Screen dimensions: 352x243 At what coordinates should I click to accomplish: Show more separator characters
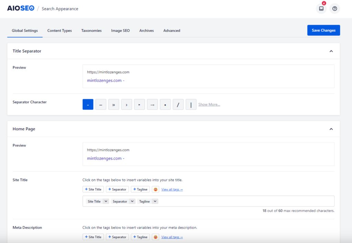tap(209, 105)
